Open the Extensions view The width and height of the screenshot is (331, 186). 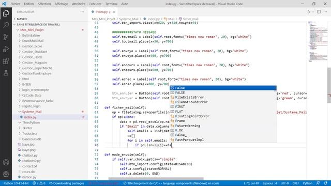[x=6, y=61]
